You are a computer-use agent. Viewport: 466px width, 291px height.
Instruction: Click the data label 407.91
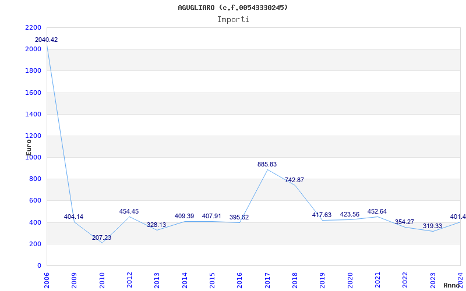(211, 216)
